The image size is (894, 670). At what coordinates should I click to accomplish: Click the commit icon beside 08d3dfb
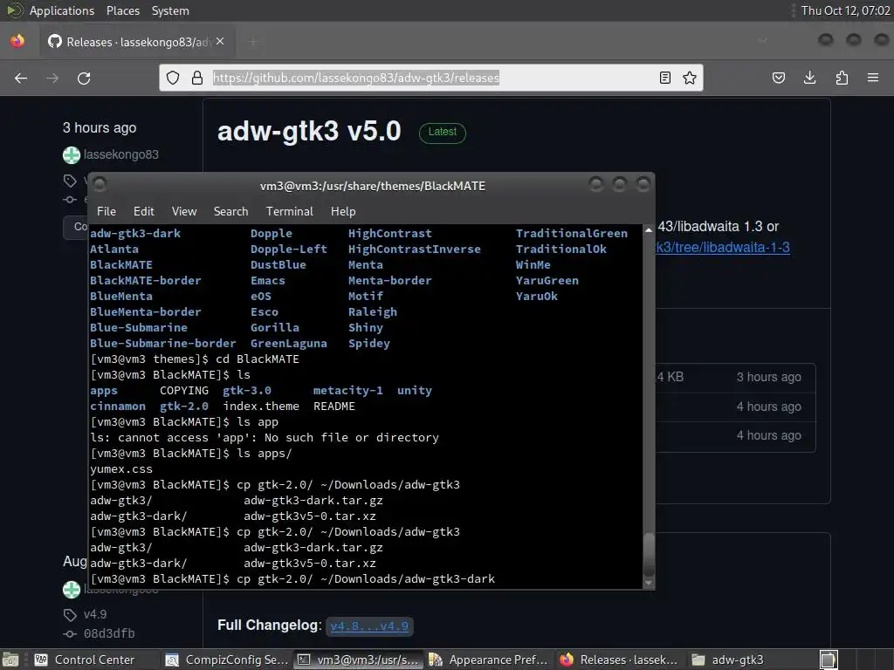(x=70, y=633)
